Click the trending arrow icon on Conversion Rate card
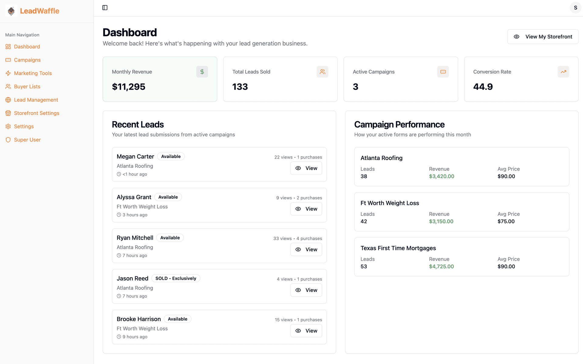Viewport: 583px width, 364px height. (x=564, y=72)
